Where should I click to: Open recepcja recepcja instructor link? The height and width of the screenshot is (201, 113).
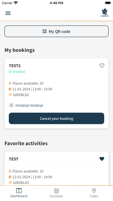[x=29, y=105]
